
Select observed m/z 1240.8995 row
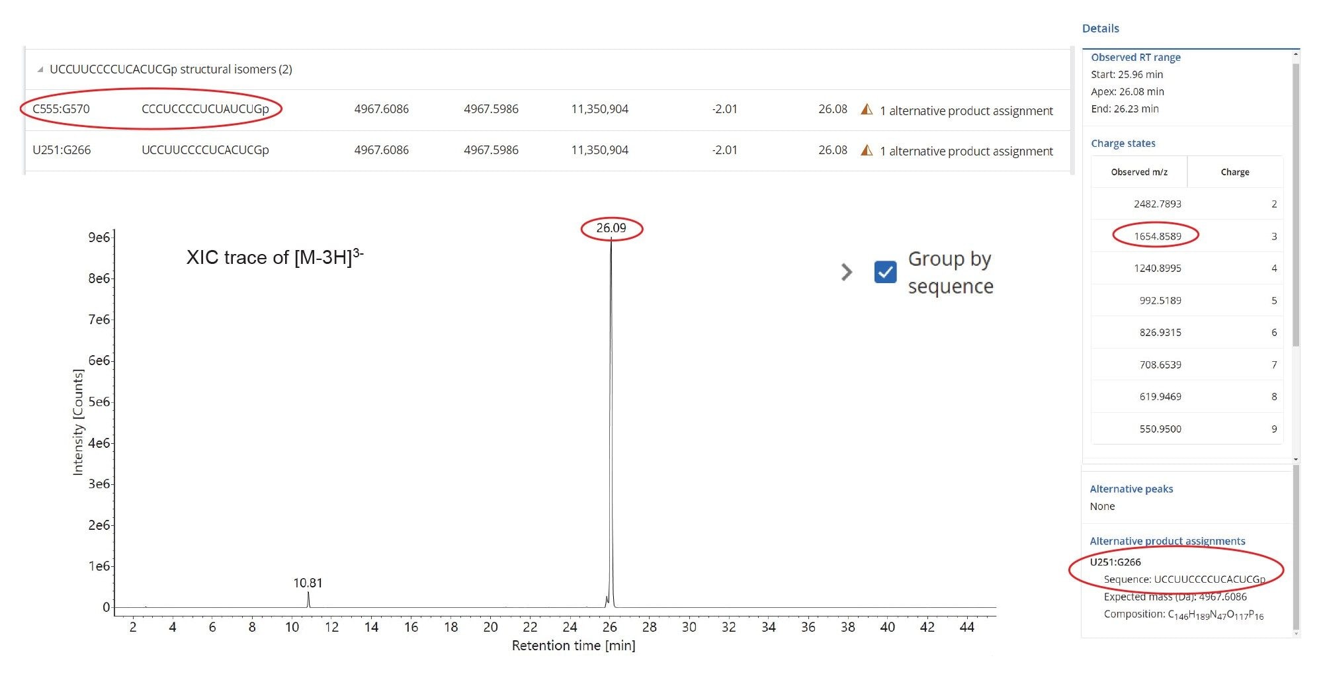tap(1187, 268)
